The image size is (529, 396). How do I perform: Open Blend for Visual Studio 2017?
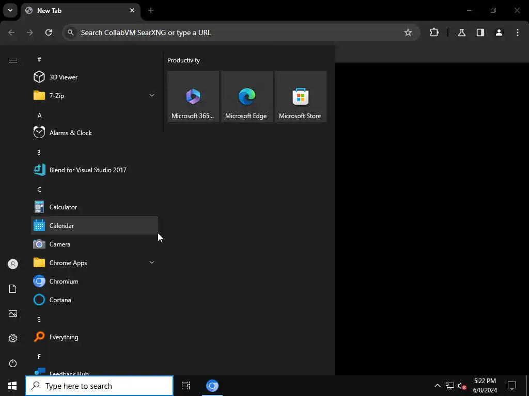pyautogui.click(x=95, y=170)
